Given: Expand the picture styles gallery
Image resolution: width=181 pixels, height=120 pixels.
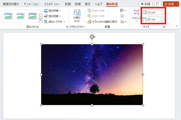Looking at the screenshot, I should click(x=40, y=21).
